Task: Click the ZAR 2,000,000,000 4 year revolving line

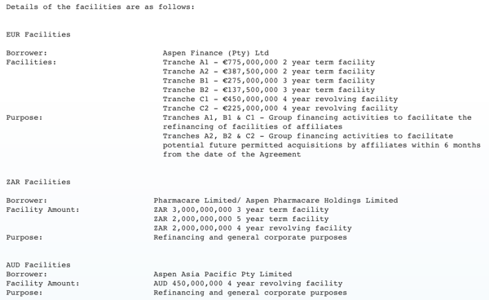Action: tap(253, 228)
